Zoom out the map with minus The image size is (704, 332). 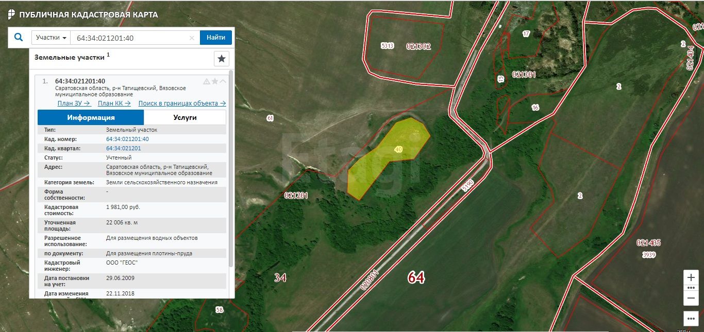click(691, 298)
